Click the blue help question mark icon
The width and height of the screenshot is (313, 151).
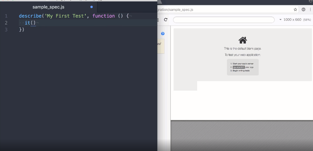163,34
